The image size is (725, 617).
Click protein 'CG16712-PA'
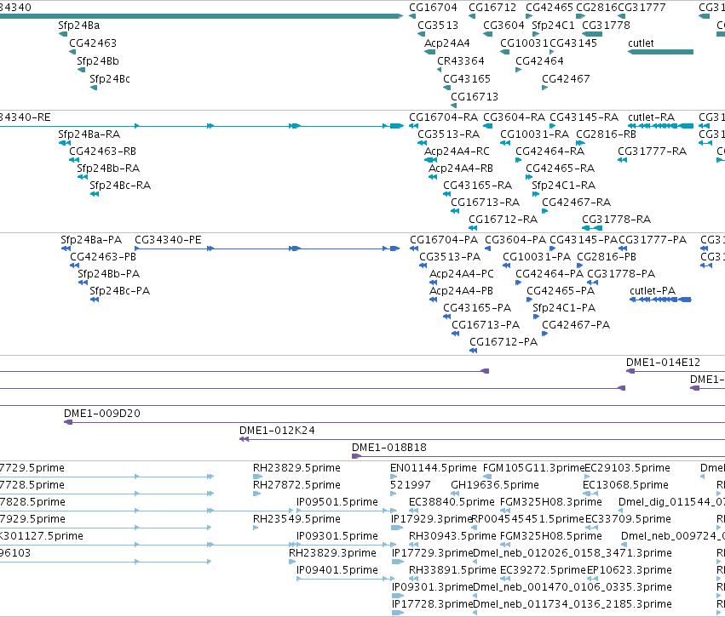pyautogui.click(x=503, y=342)
